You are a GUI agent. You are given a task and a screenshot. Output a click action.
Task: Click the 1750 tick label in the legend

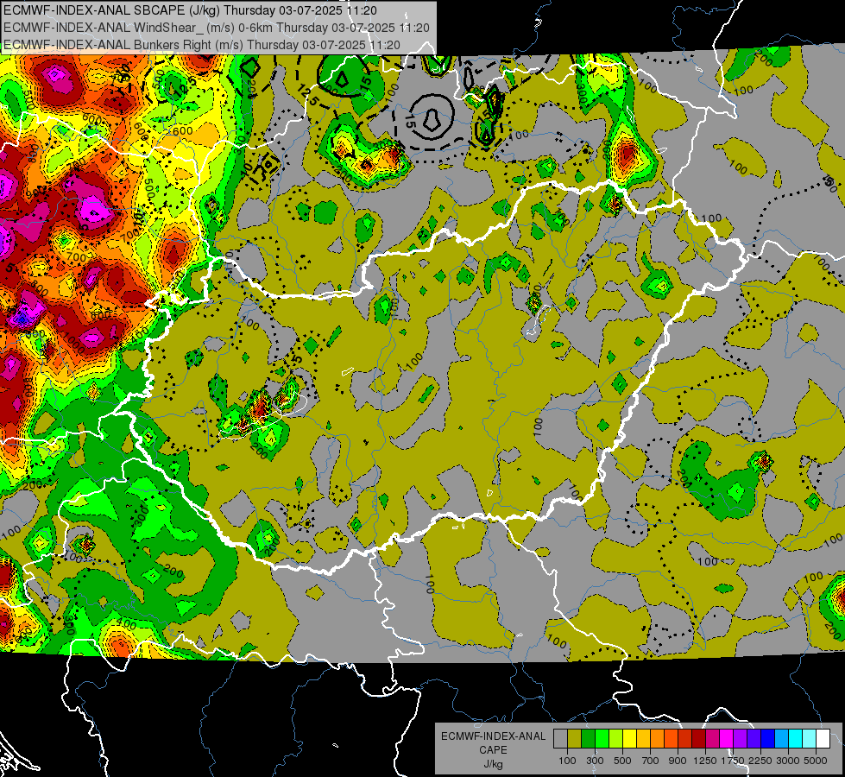(733, 761)
